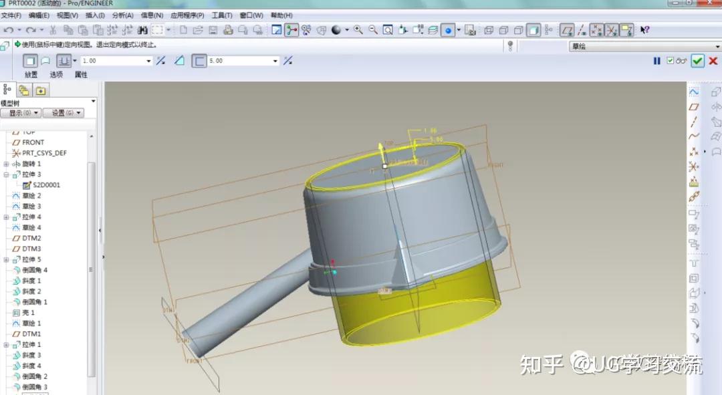Viewport: 722px width, 395px height.
Task: Toggle remove material icon
Action: (x=179, y=61)
